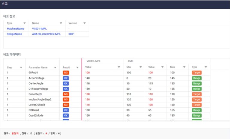230x139 pixels.
Task: Open filter dropdown for Version column
Action: (84, 23)
